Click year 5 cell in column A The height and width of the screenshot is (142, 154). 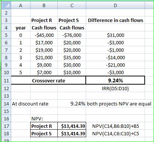click(x=21, y=72)
